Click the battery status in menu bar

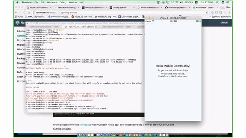pyautogui.click(x=189, y=2)
